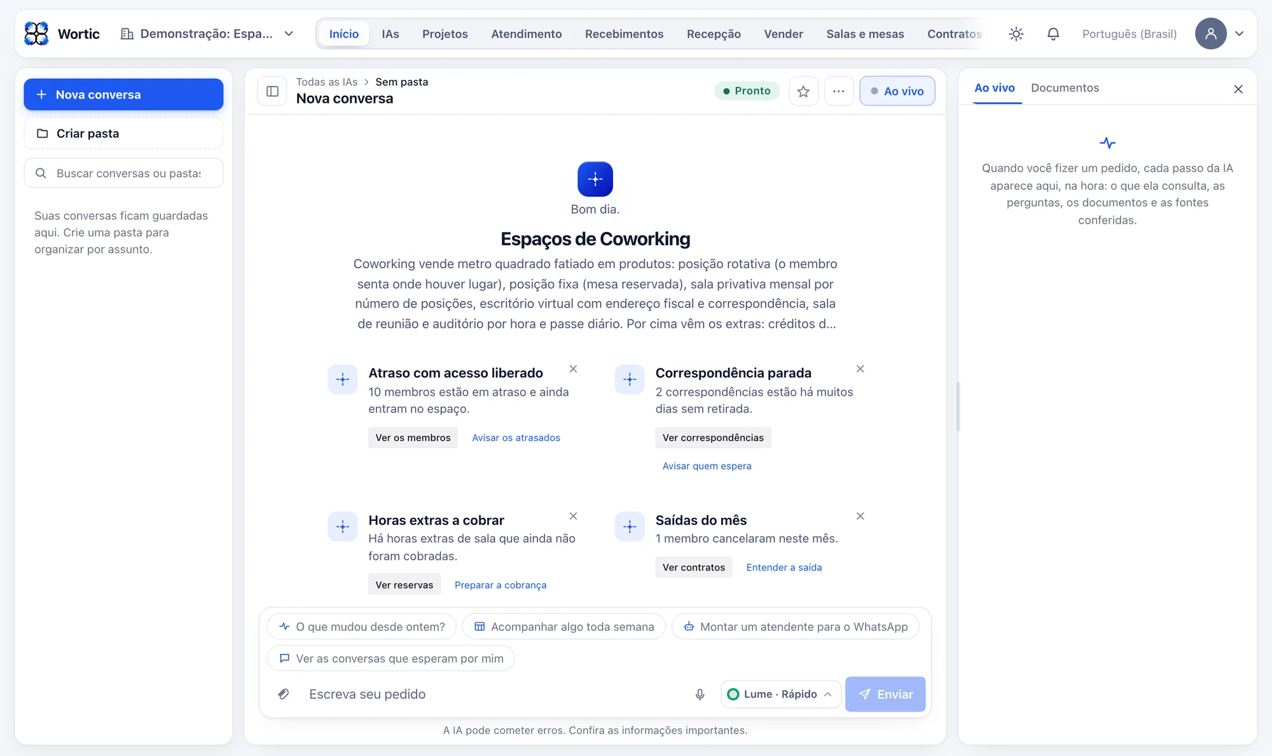Screen dimensions: 1272x756
Task: Switch to the Documentos panel tab
Action: click(x=1065, y=88)
